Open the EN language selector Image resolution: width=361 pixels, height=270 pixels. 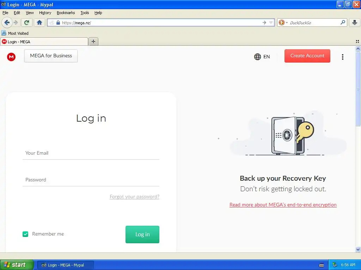262,57
